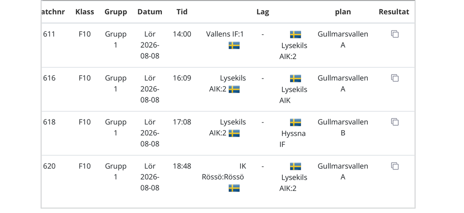Open result icon for match 611
The image size is (464, 213).
click(x=395, y=34)
